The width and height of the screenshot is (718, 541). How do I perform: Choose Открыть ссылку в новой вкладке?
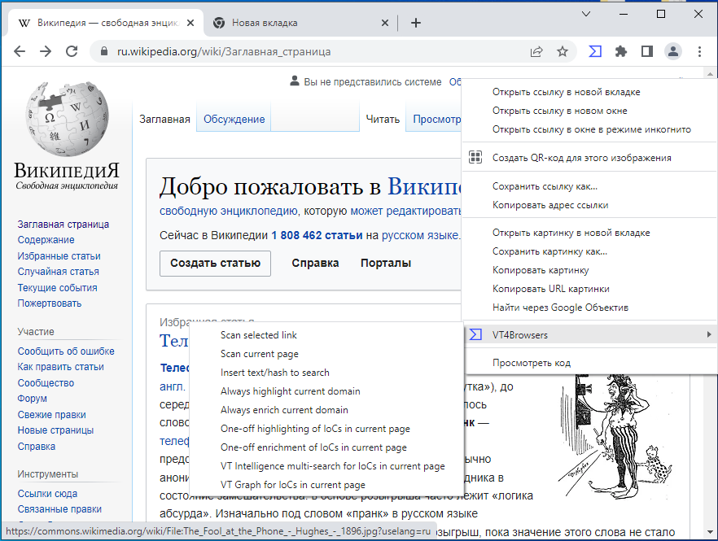coord(589,92)
